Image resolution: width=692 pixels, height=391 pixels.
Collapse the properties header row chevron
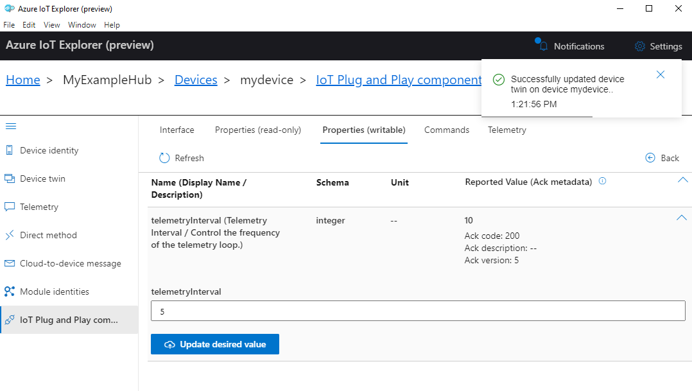pos(682,180)
